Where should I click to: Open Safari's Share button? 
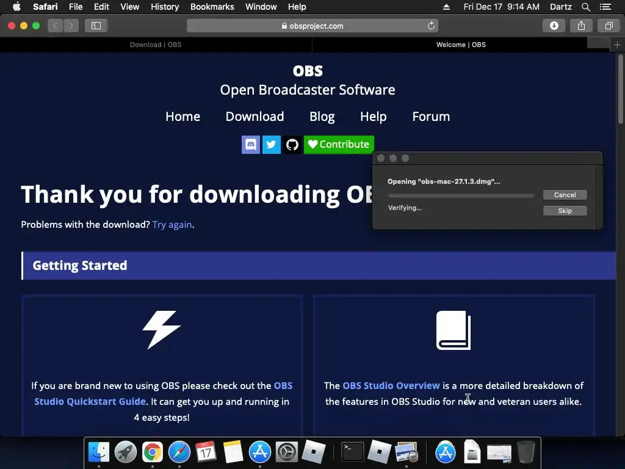point(581,26)
